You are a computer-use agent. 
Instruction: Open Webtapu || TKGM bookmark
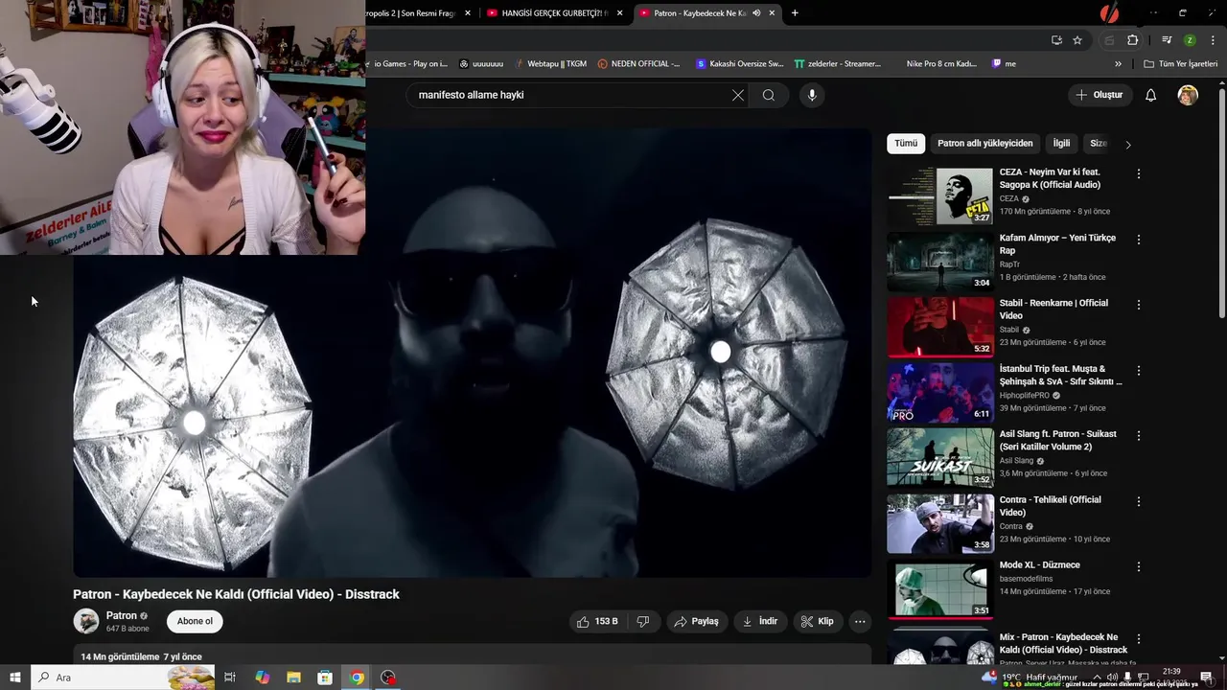(549, 64)
